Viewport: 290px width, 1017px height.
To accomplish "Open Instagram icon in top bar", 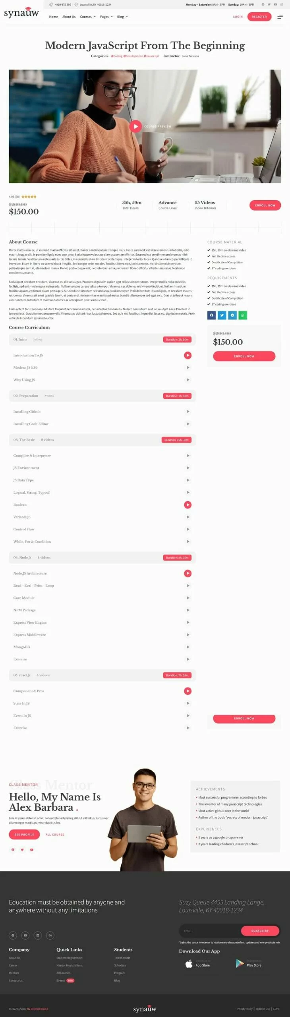I will pos(282,4).
